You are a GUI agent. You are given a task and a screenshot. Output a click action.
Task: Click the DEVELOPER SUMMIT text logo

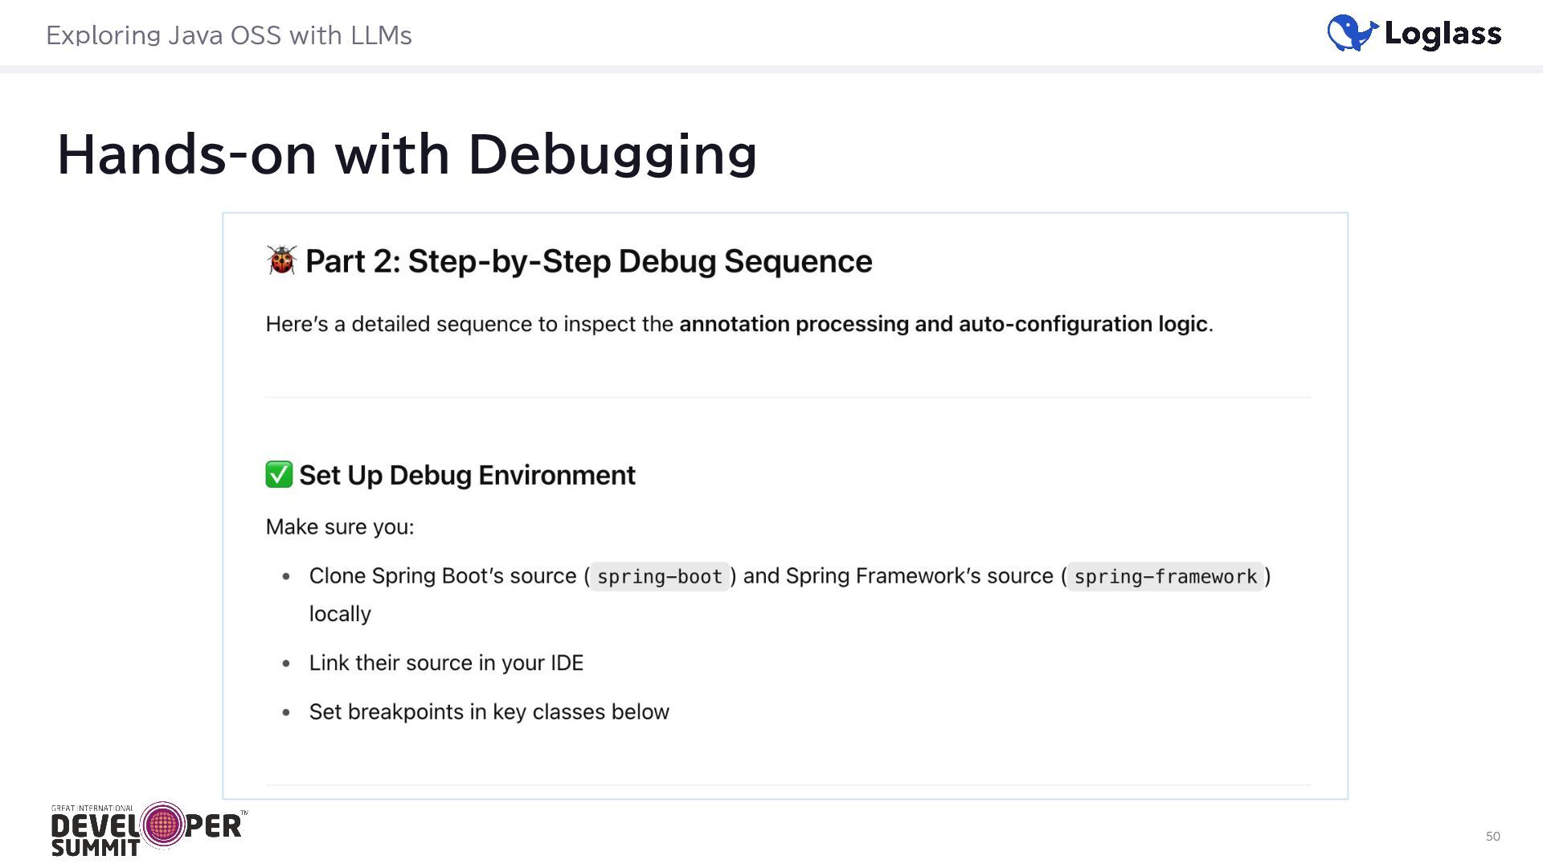click(x=95, y=834)
